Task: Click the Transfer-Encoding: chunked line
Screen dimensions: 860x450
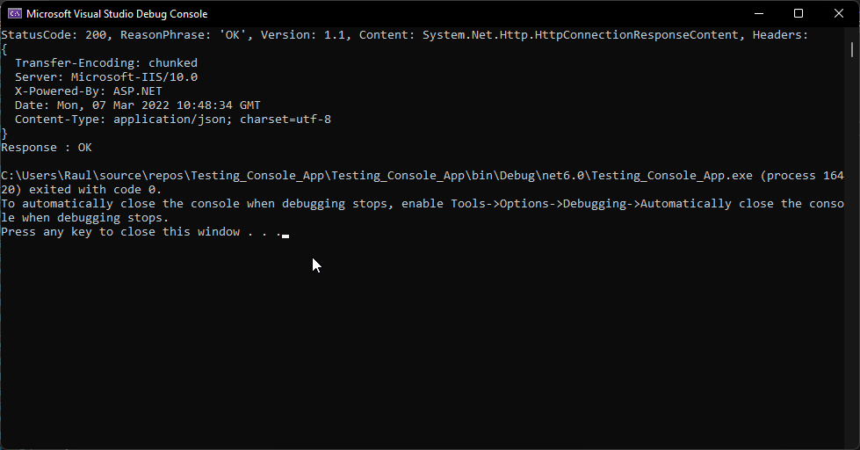Action: pyautogui.click(x=106, y=63)
